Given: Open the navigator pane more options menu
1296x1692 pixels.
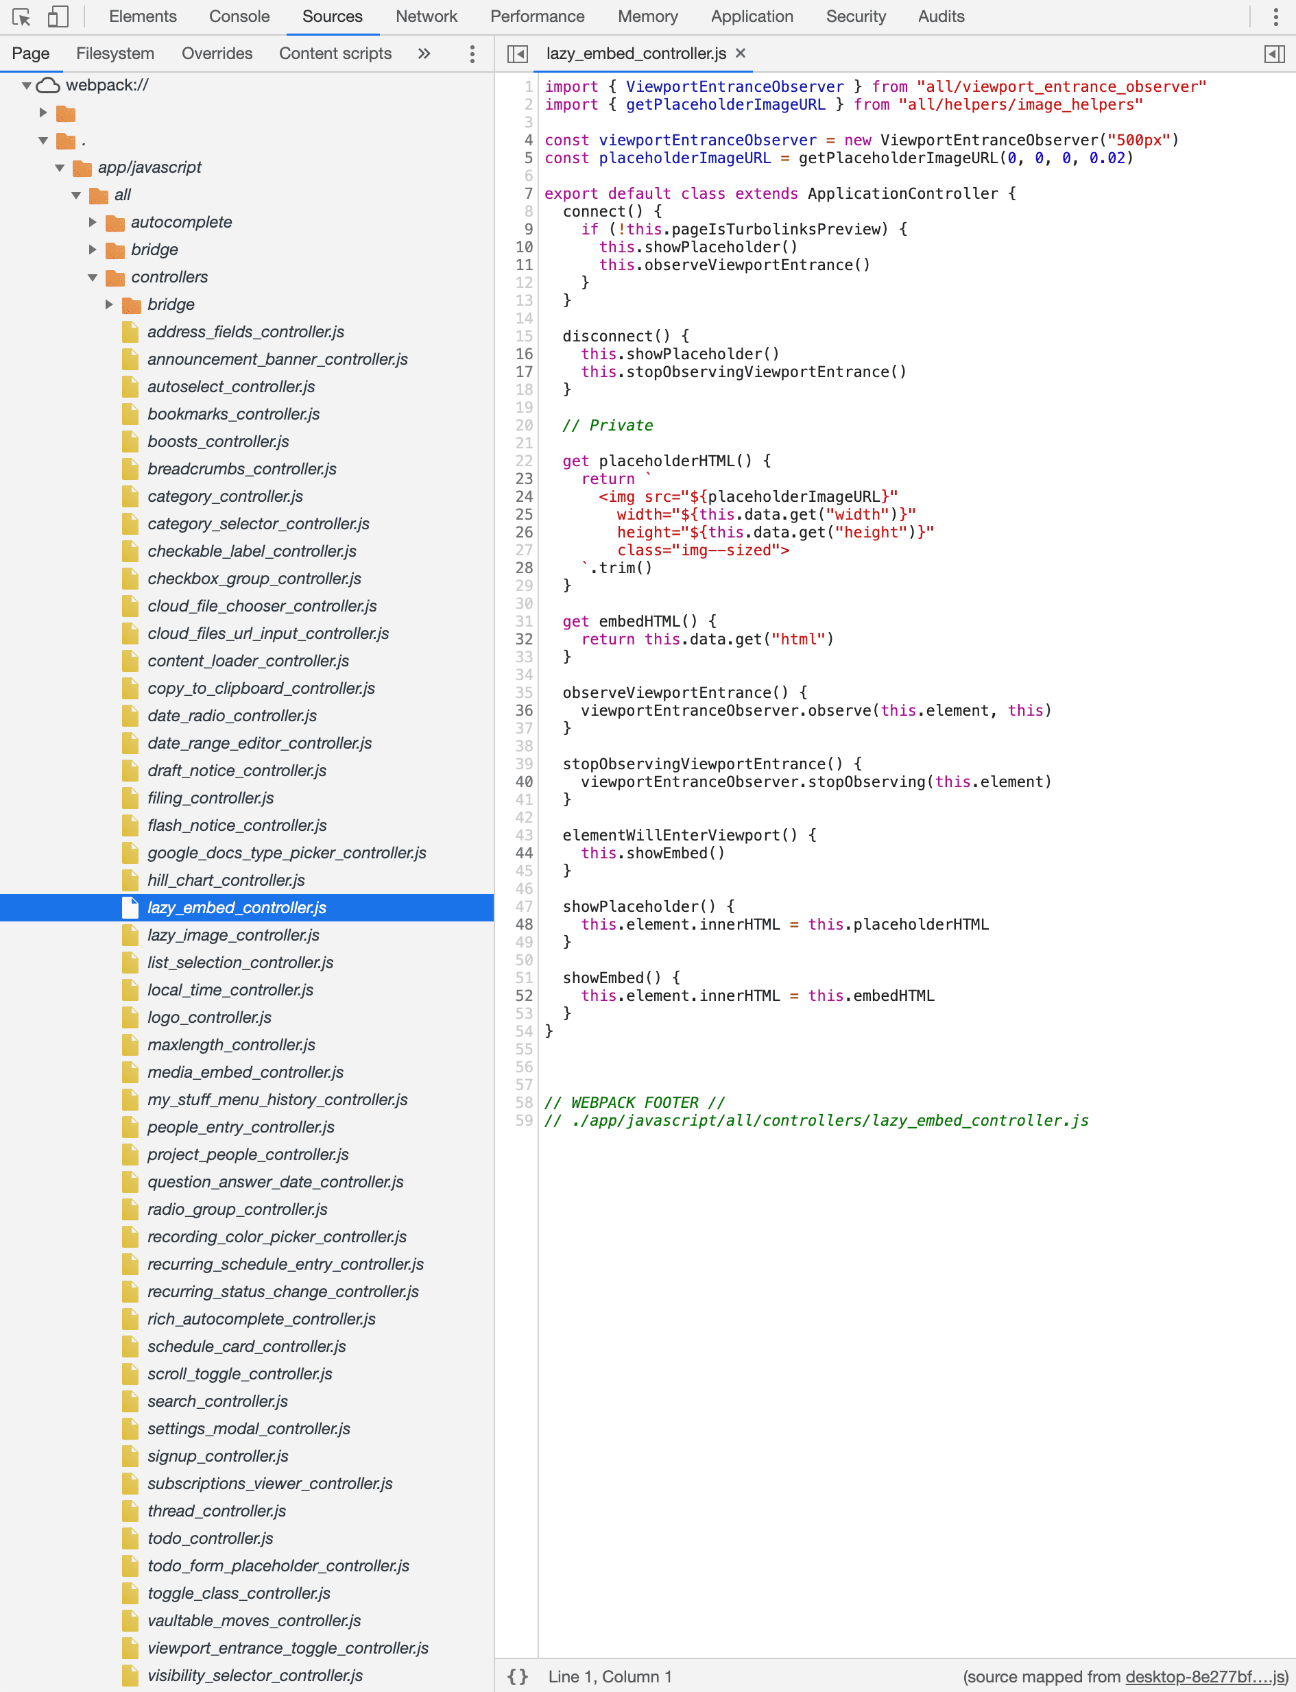Looking at the screenshot, I should coord(472,53).
